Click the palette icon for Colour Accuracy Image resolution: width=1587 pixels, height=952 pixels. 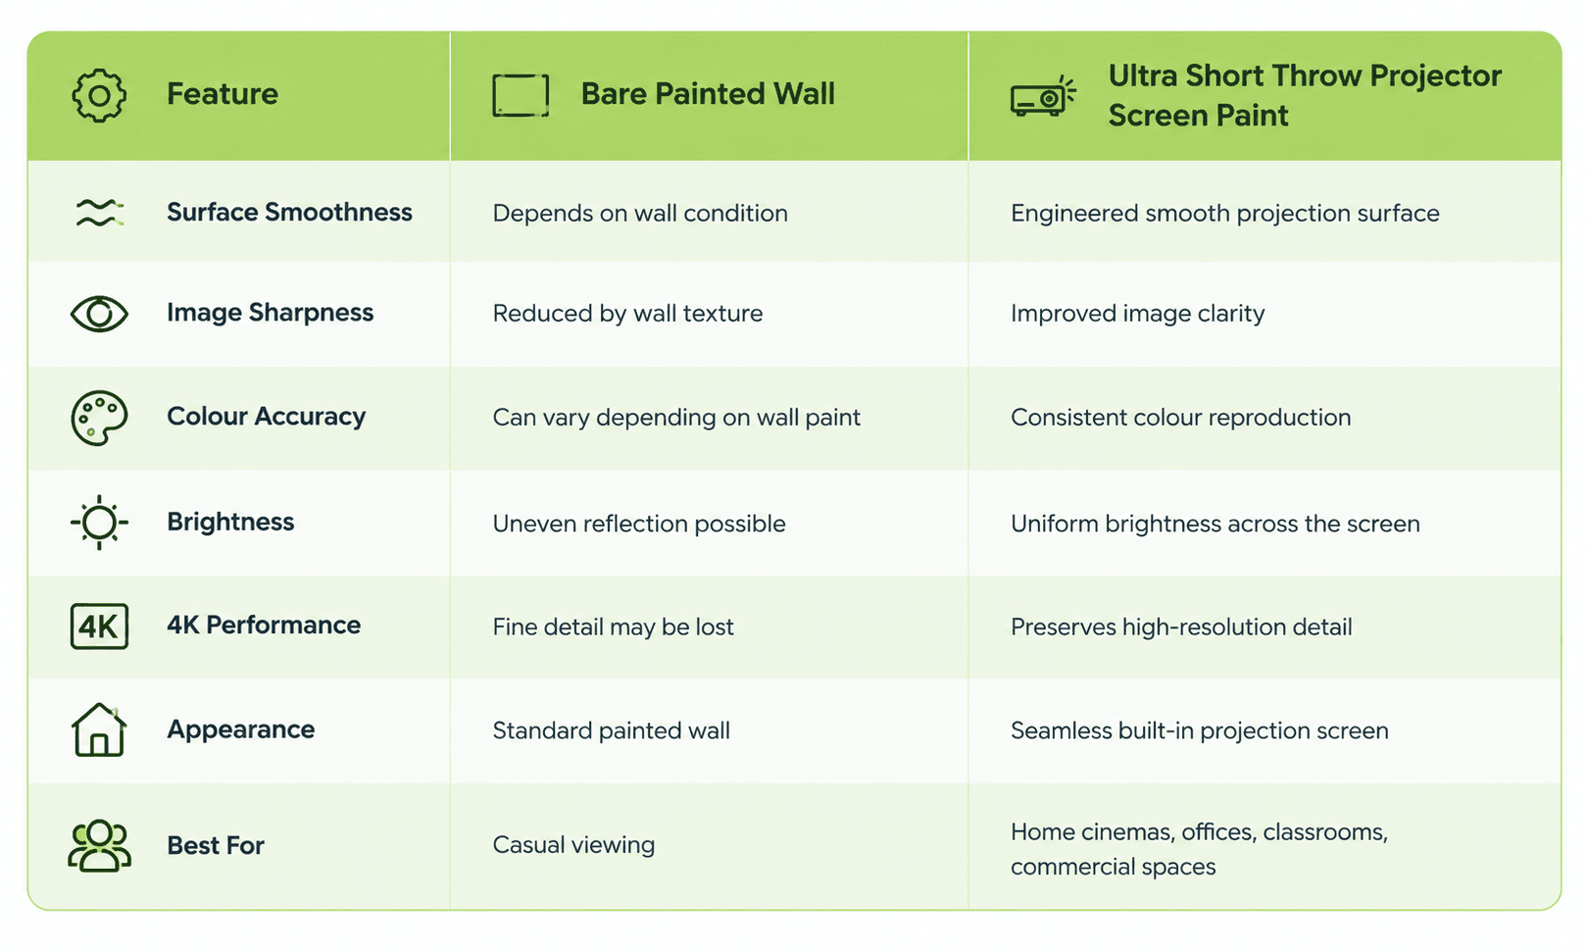[x=99, y=419]
